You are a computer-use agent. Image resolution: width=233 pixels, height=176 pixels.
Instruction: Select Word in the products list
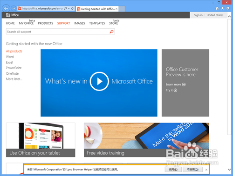10,57
